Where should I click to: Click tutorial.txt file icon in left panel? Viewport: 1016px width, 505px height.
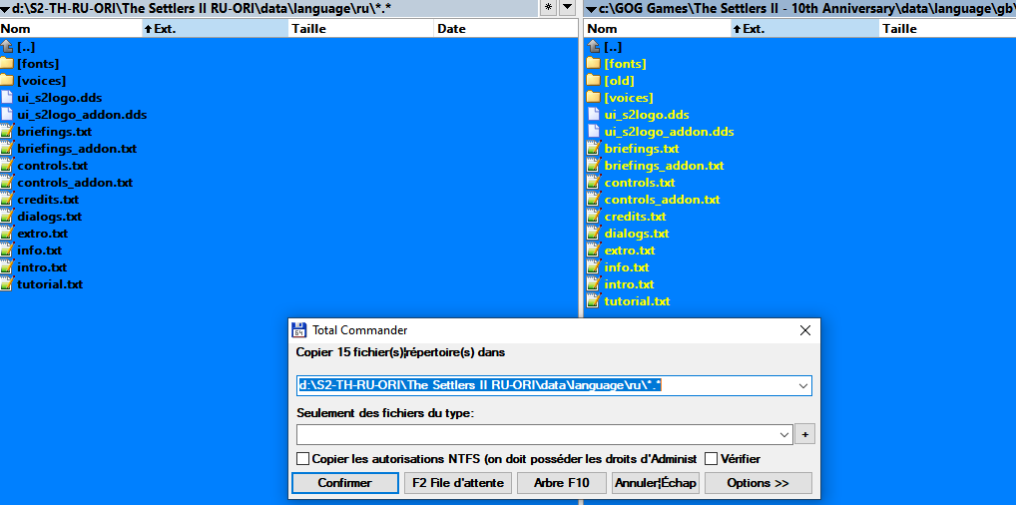pyautogui.click(x=6, y=283)
